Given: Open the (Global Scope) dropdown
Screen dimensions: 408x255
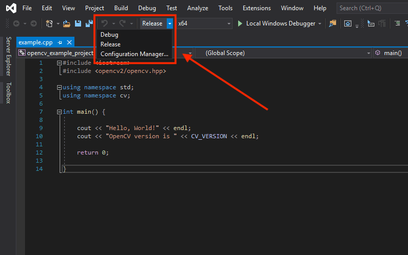Looking at the screenshot, I should 284,53.
